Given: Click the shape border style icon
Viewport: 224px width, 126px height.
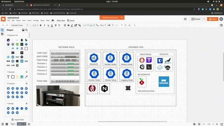Looking at the screenshot, I should click(x=65, y=25).
